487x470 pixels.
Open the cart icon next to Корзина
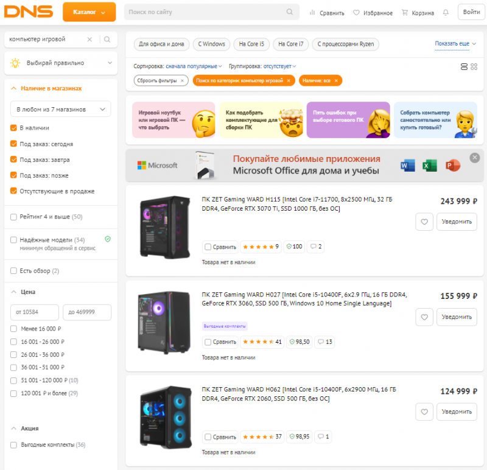click(x=405, y=12)
